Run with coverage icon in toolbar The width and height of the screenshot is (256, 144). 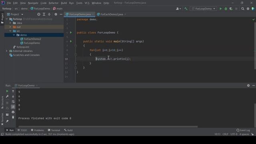pos(231,9)
